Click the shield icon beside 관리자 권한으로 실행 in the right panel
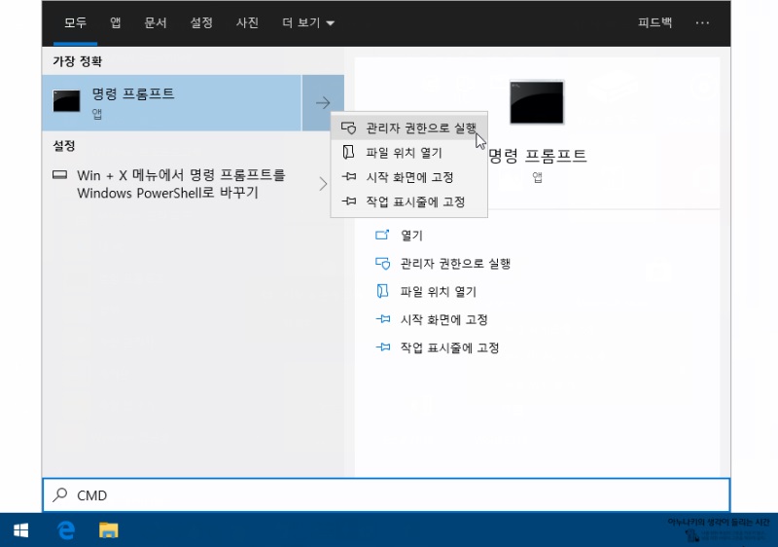The width and height of the screenshot is (778, 547). [382, 263]
